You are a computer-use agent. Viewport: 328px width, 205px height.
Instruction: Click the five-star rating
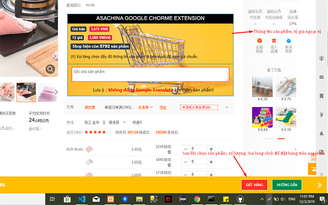(95, 132)
